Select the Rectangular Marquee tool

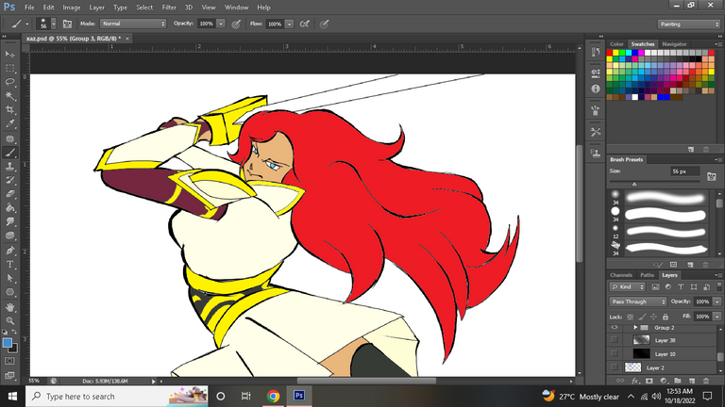9,68
